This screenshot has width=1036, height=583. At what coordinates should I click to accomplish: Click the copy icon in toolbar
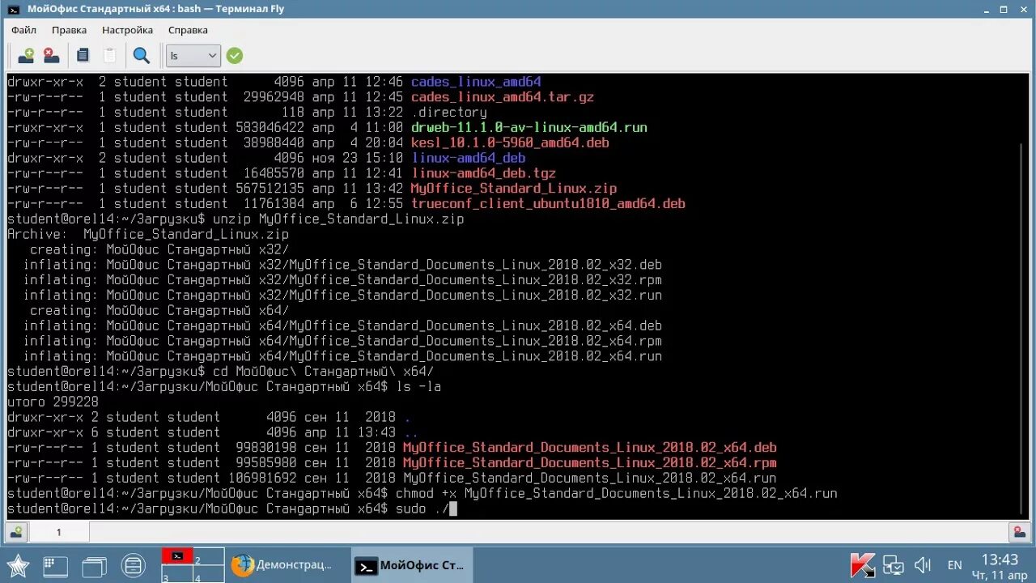point(83,55)
